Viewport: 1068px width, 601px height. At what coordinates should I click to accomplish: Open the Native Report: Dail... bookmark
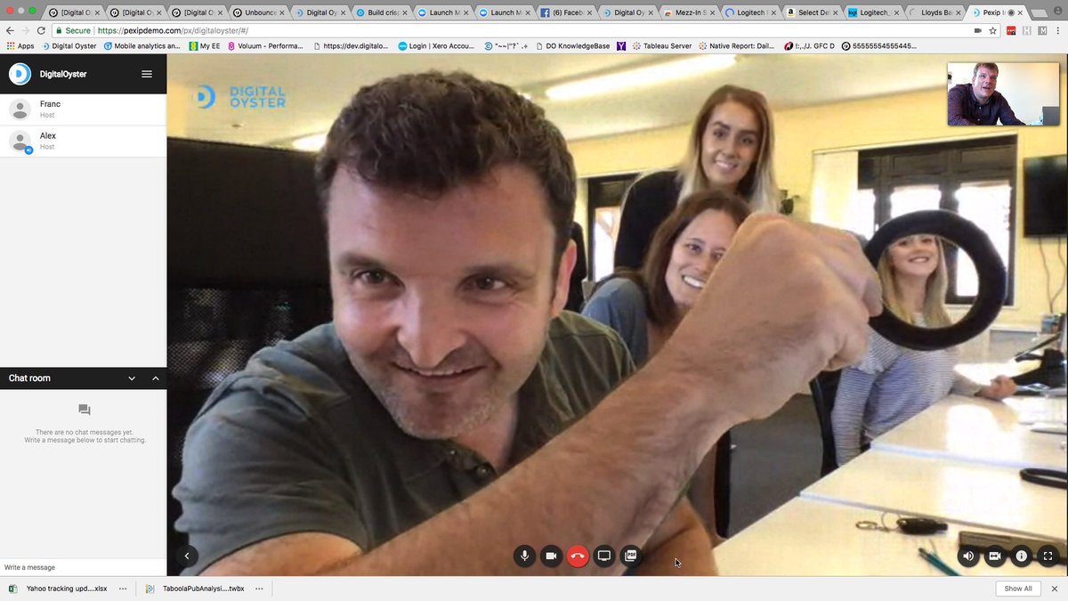(736, 45)
